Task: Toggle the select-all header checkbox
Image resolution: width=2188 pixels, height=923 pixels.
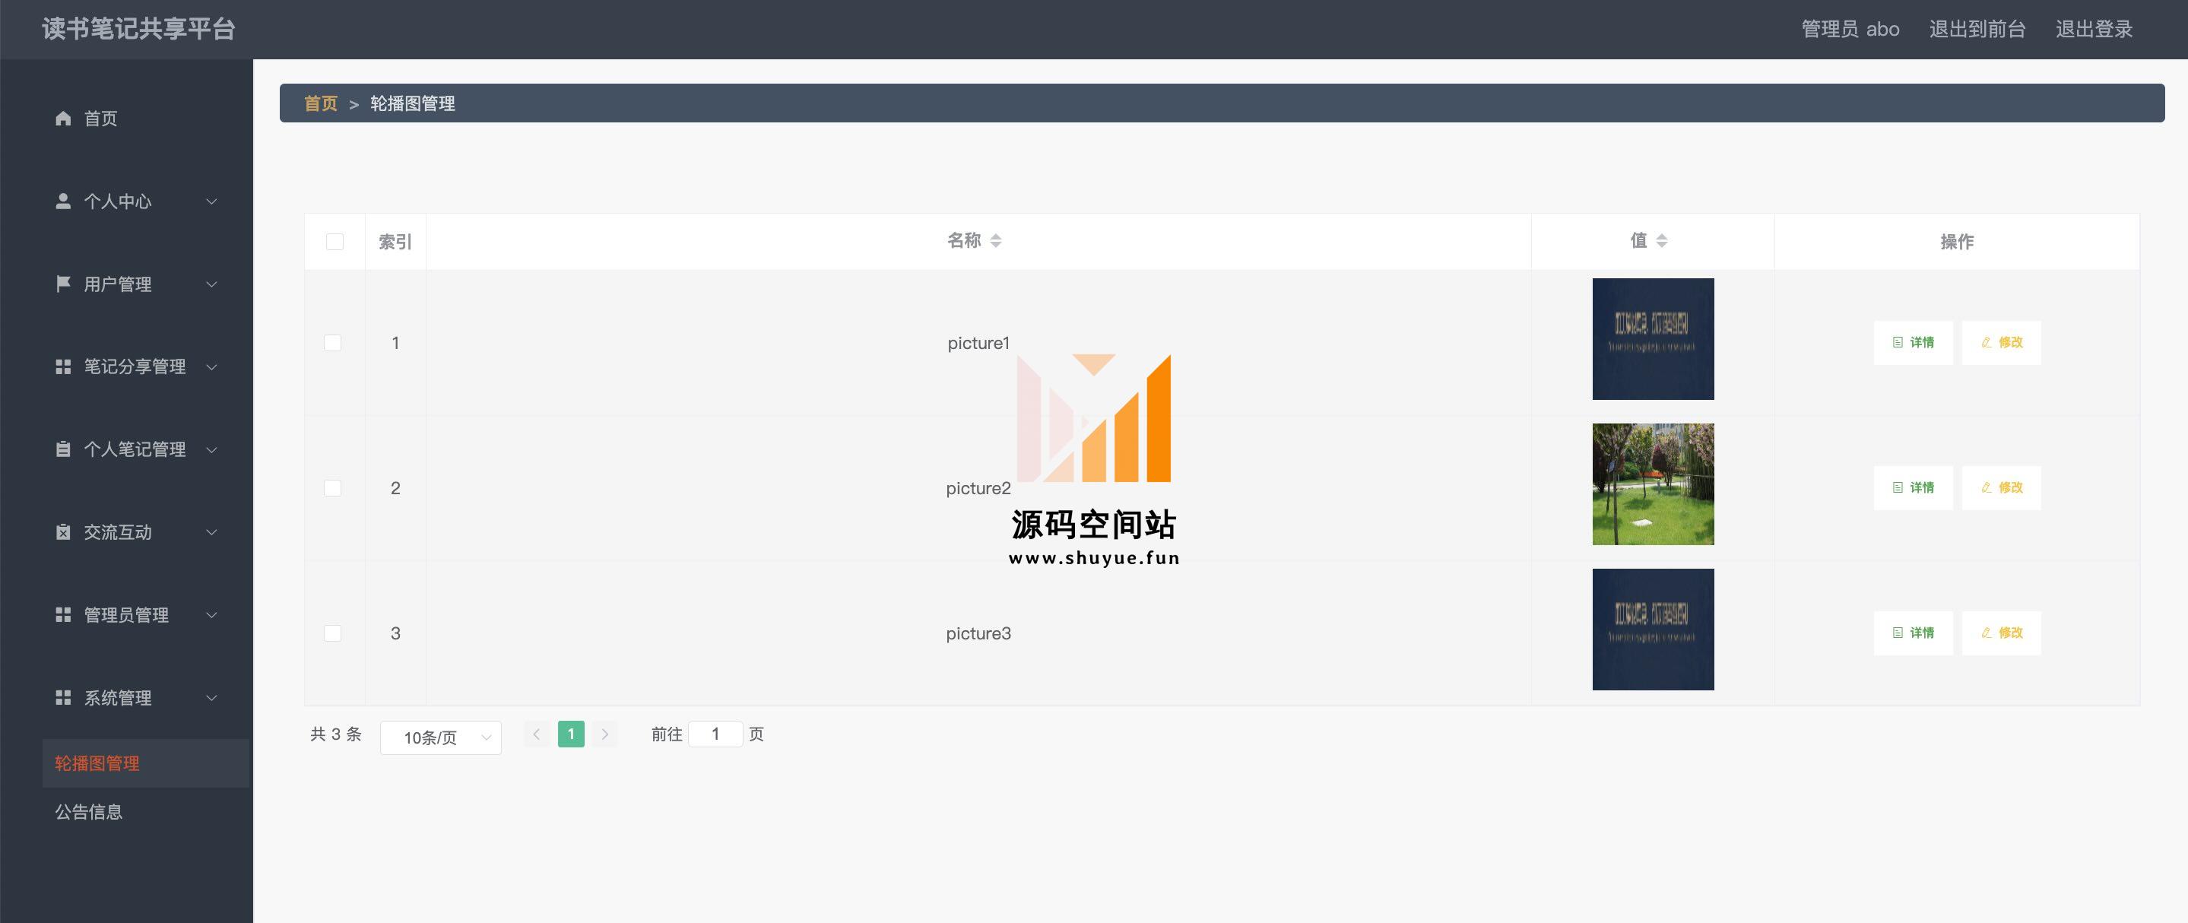Action: [335, 242]
